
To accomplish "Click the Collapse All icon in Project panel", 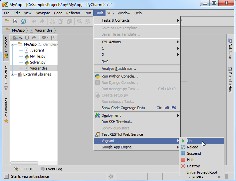I will tap(34, 38).
